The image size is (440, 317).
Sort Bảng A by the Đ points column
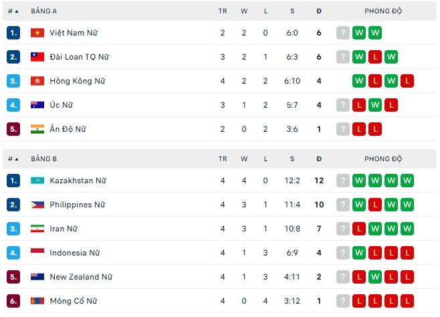pyautogui.click(x=319, y=11)
